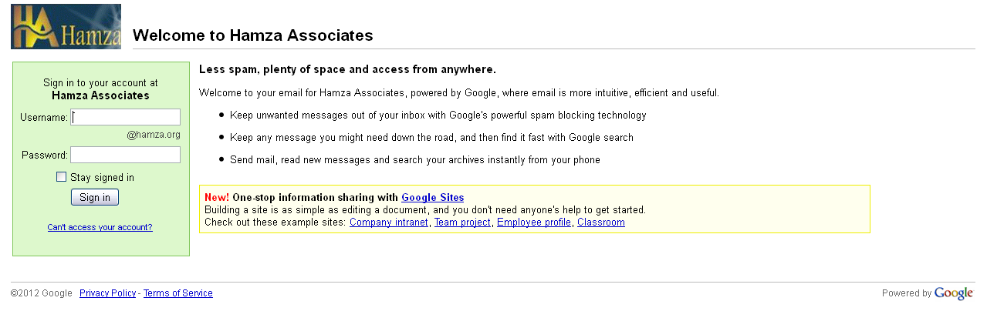987x311 pixels.
Task: Open the Employee profile example site
Action: pos(534,222)
